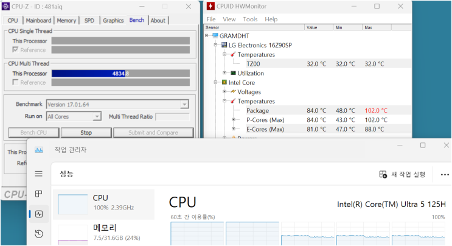Select the SPD tab
The height and width of the screenshot is (246, 452).
pyautogui.click(x=89, y=21)
